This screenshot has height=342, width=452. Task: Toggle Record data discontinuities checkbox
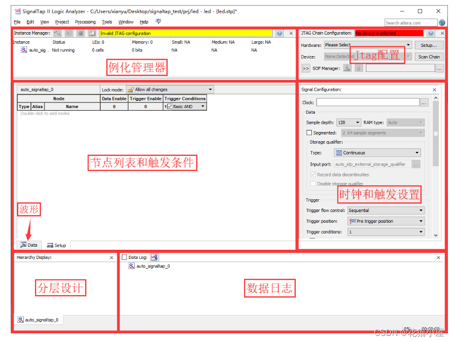click(313, 174)
